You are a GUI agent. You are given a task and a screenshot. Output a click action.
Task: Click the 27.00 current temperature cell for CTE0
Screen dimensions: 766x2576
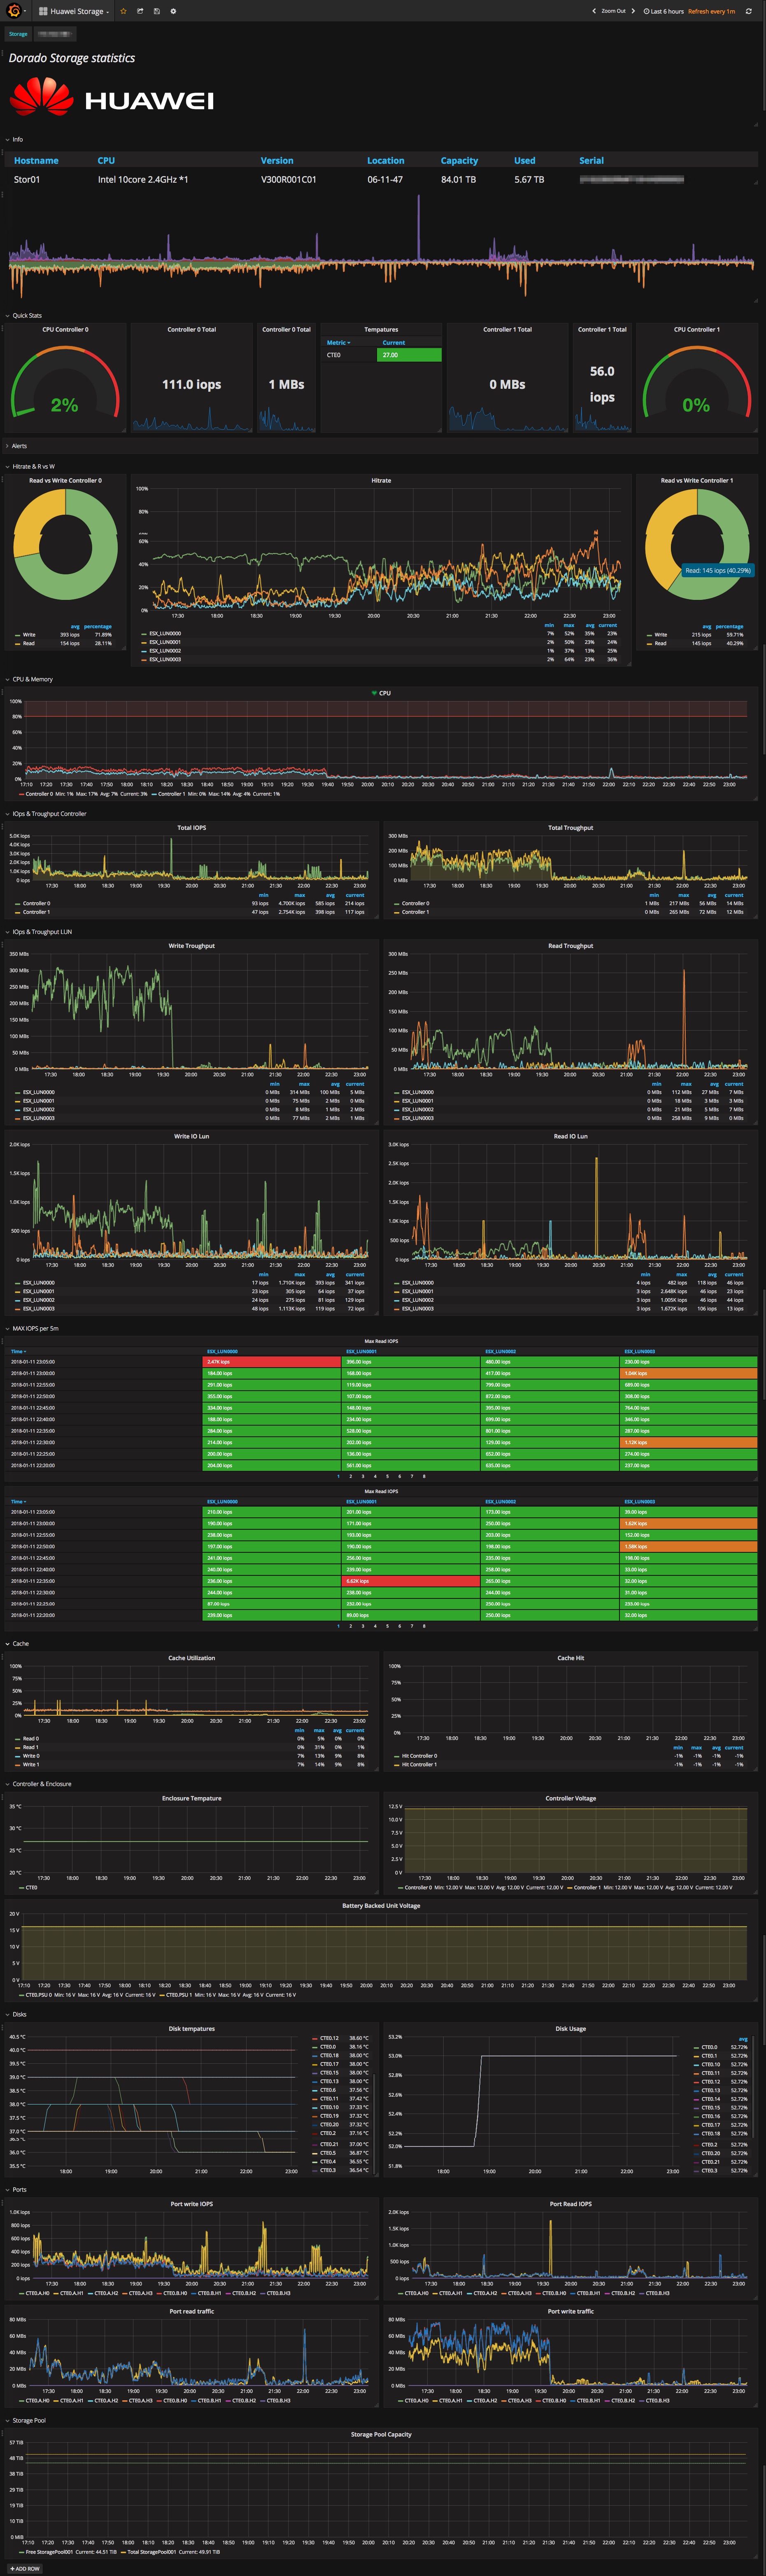point(409,355)
